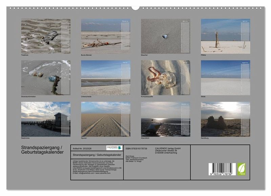Open the Sandburg sandcastle thumbnail
Image resolution: width=271 pixels, height=196 pixels.
pyautogui.click(x=226, y=119)
